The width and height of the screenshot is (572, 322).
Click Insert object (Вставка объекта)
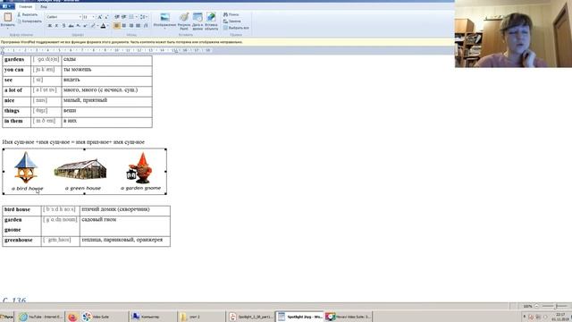point(211,21)
